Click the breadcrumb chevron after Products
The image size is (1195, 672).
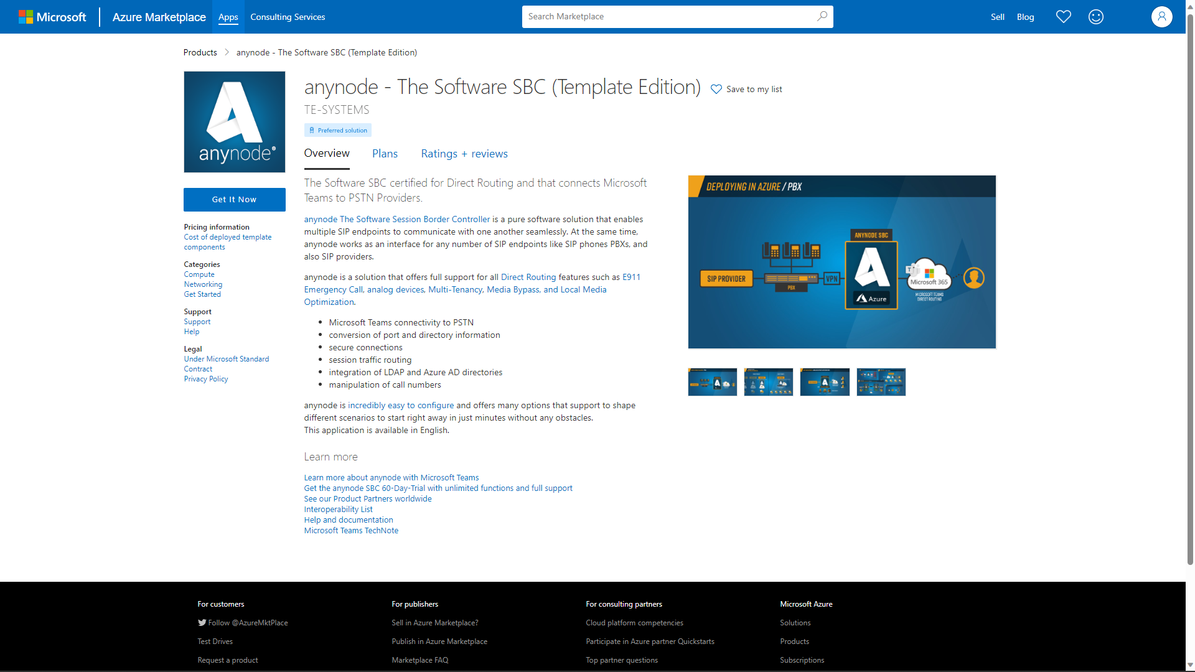(227, 52)
